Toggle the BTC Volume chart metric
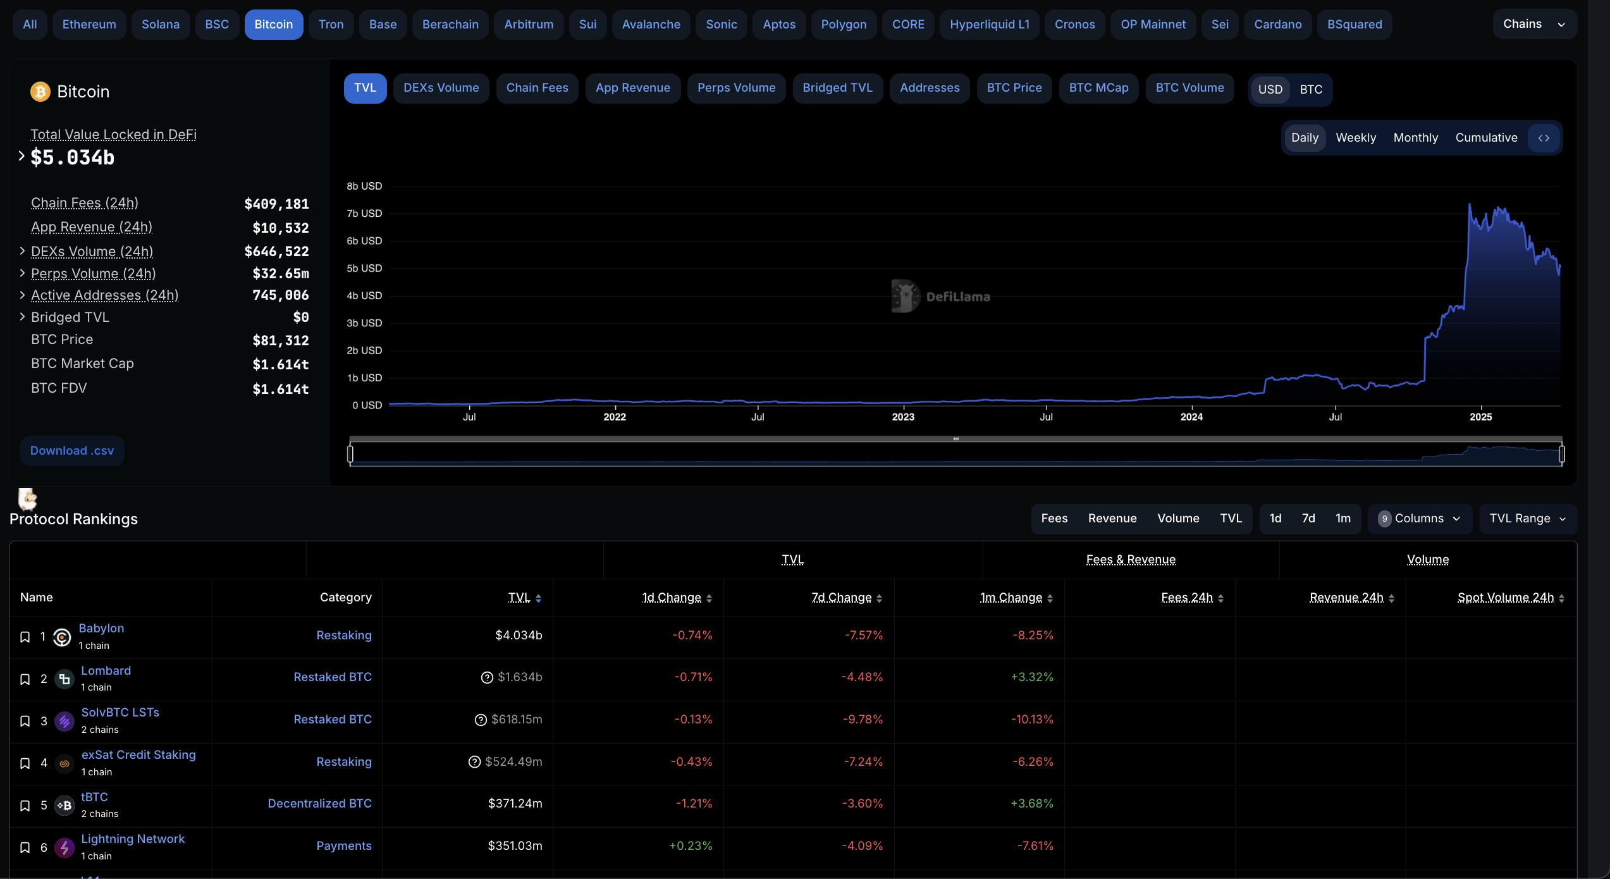Screen dimensions: 1610x879 click(1189, 88)
